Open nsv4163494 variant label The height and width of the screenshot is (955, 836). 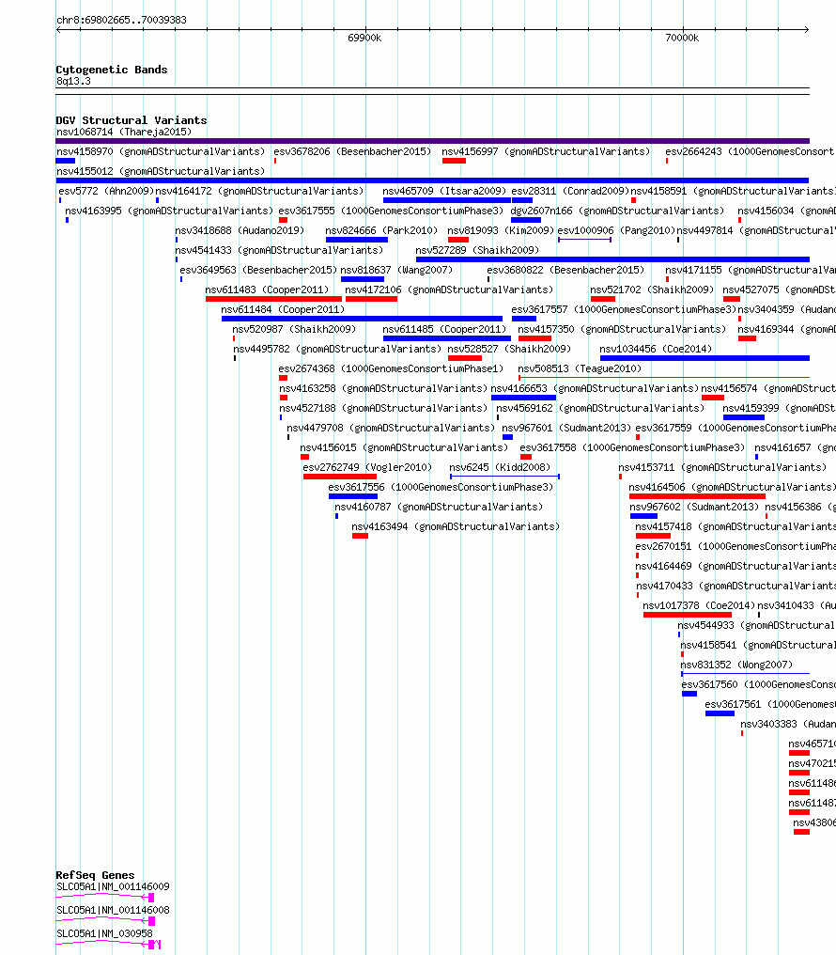[456, 526]
